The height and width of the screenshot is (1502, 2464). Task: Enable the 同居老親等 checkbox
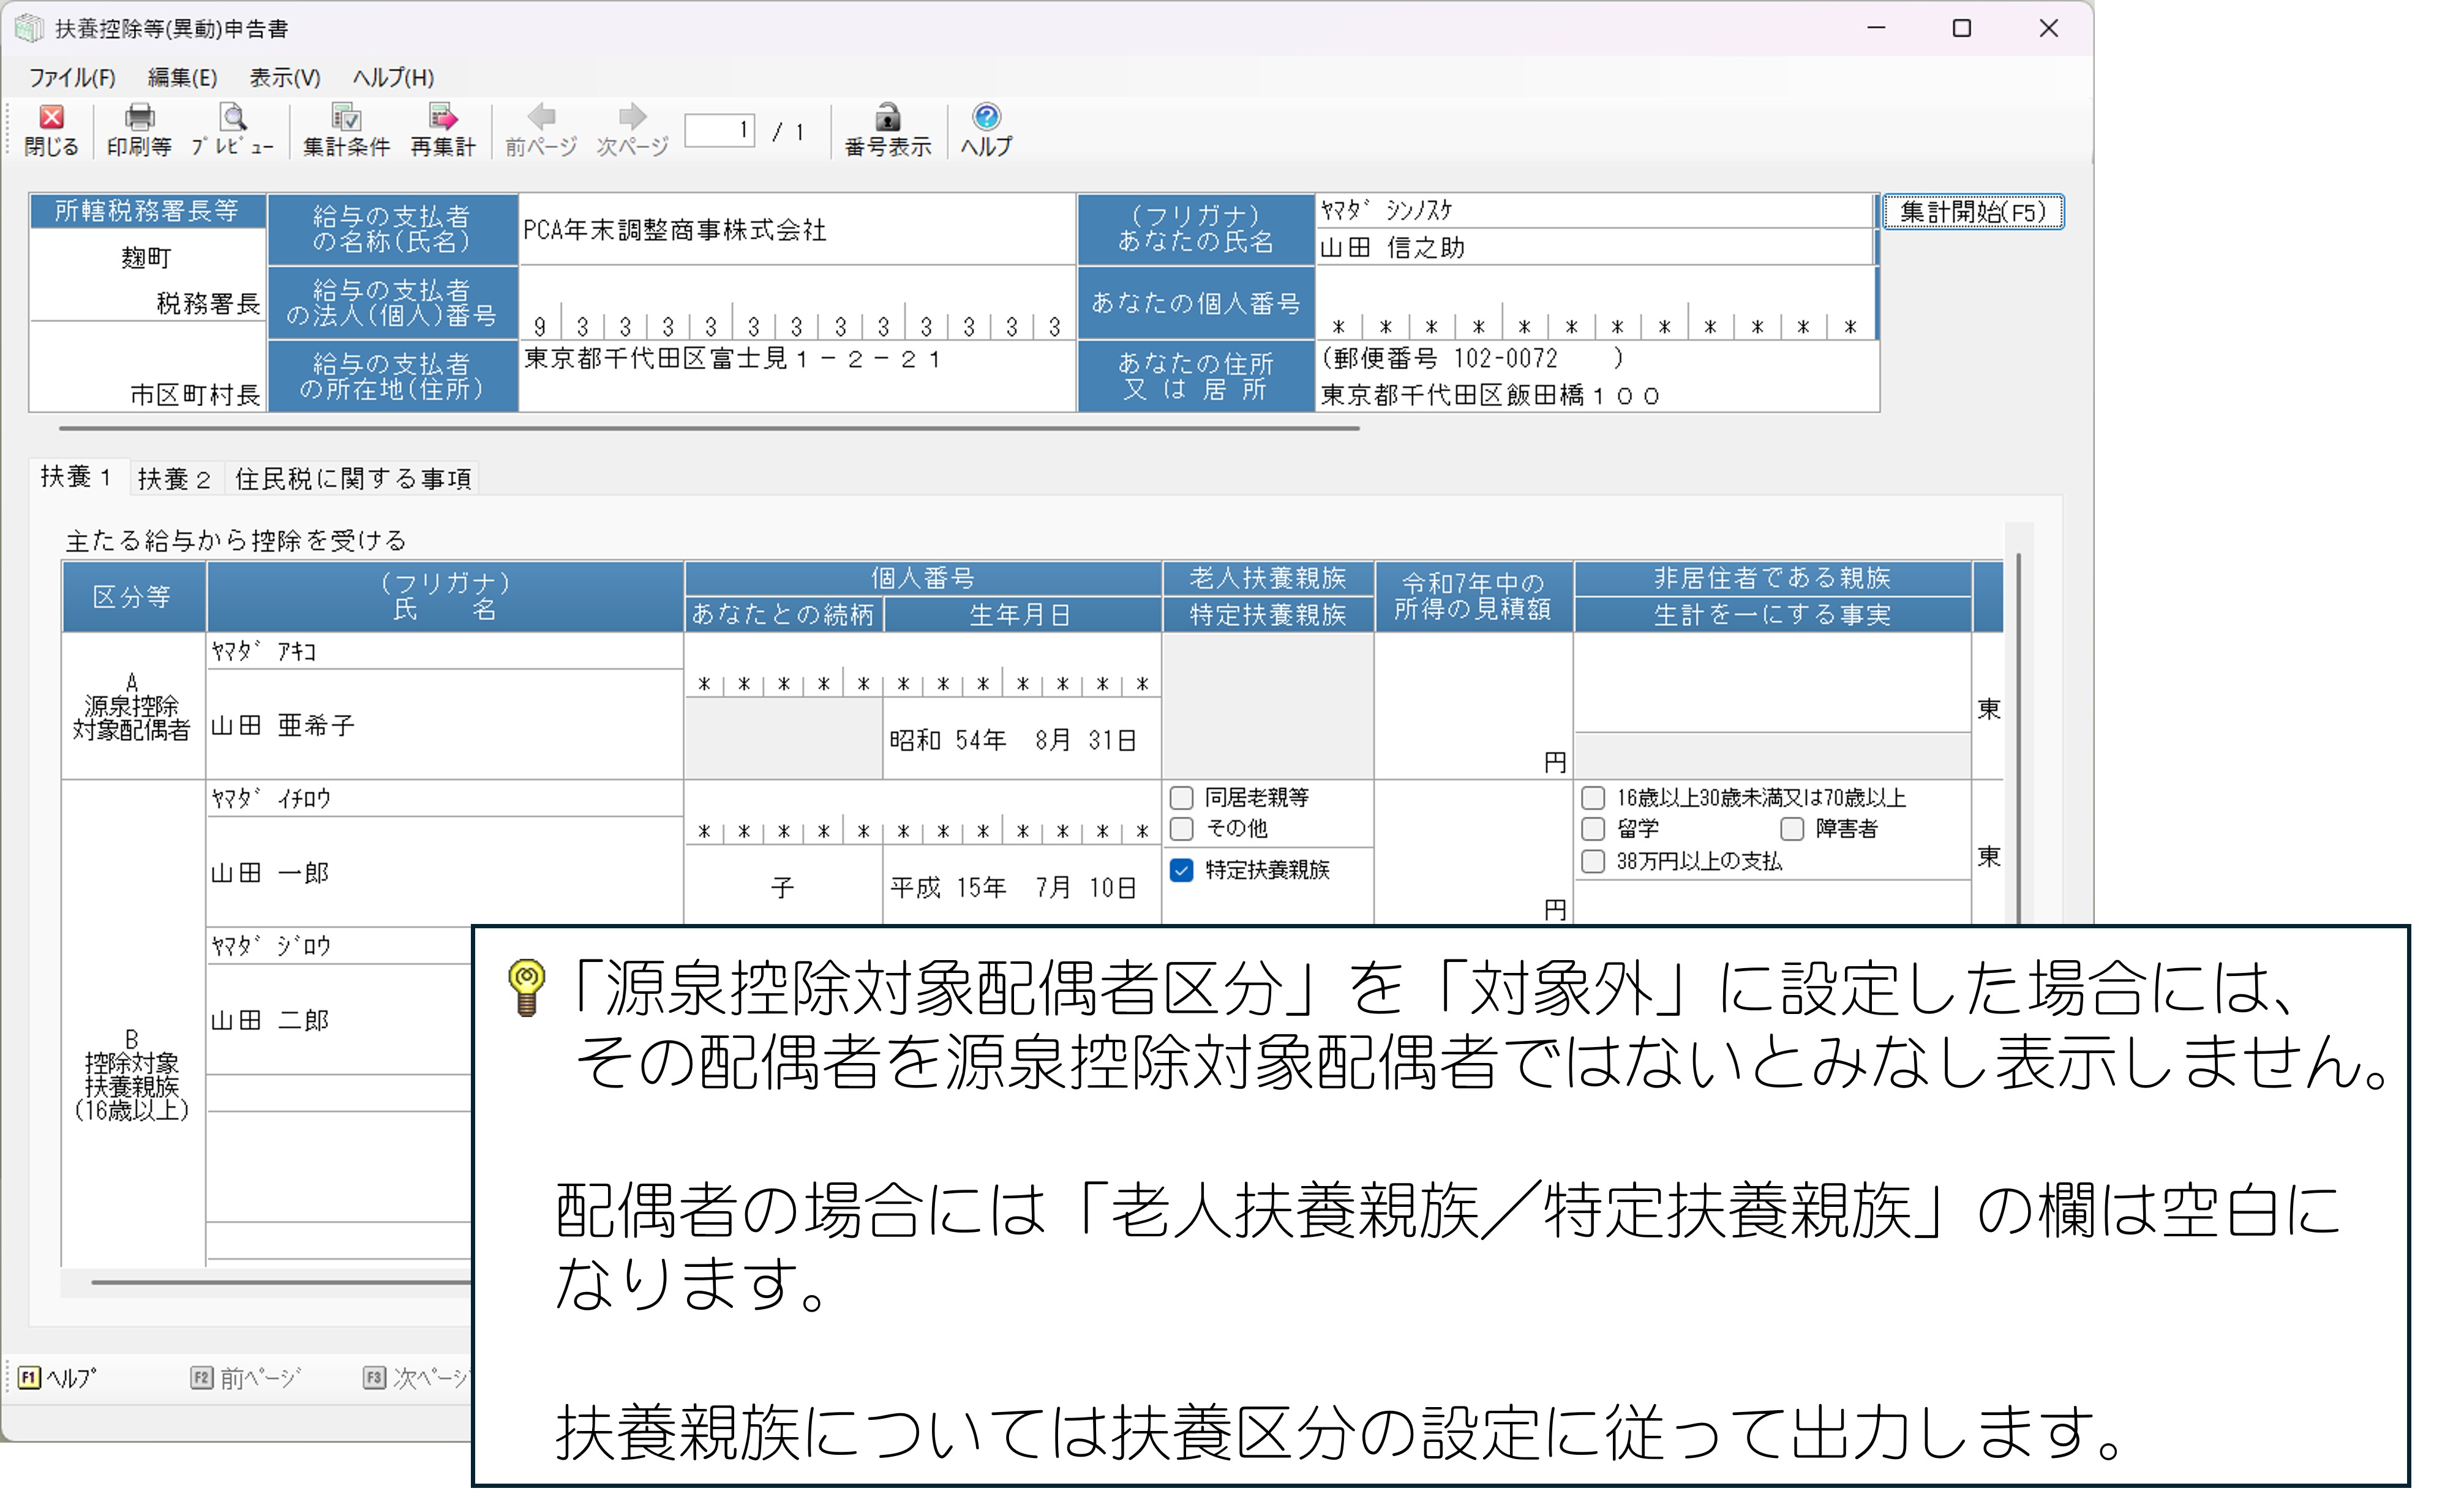point(1182,798)
